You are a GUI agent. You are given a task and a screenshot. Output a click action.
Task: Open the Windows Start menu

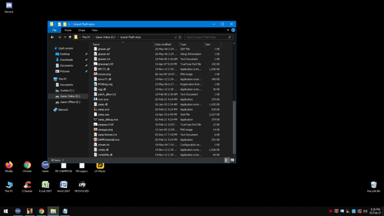tap(6, 211)
